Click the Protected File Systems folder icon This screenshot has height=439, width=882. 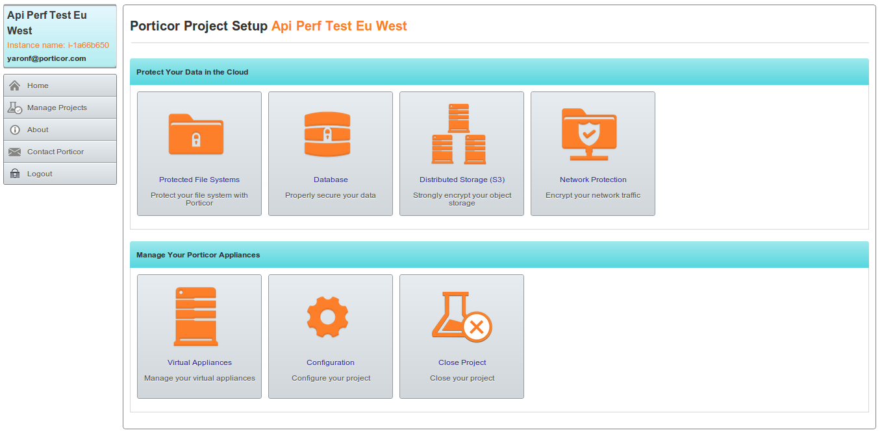(x=196, y=134)
